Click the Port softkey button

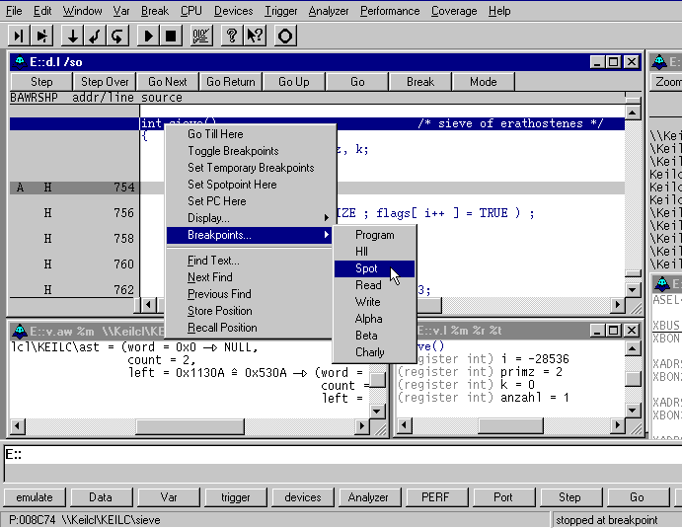tap(502, 497)
